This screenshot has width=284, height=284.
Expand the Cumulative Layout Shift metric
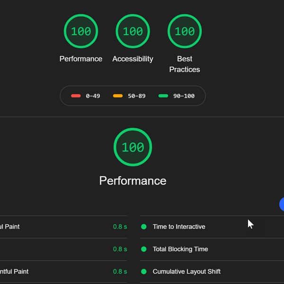pos(186,272)
